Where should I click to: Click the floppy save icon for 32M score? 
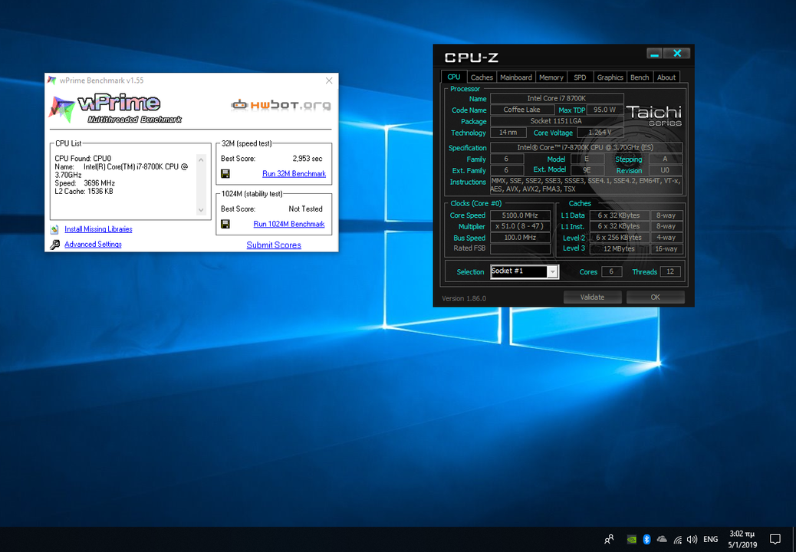tap(225, 173)
